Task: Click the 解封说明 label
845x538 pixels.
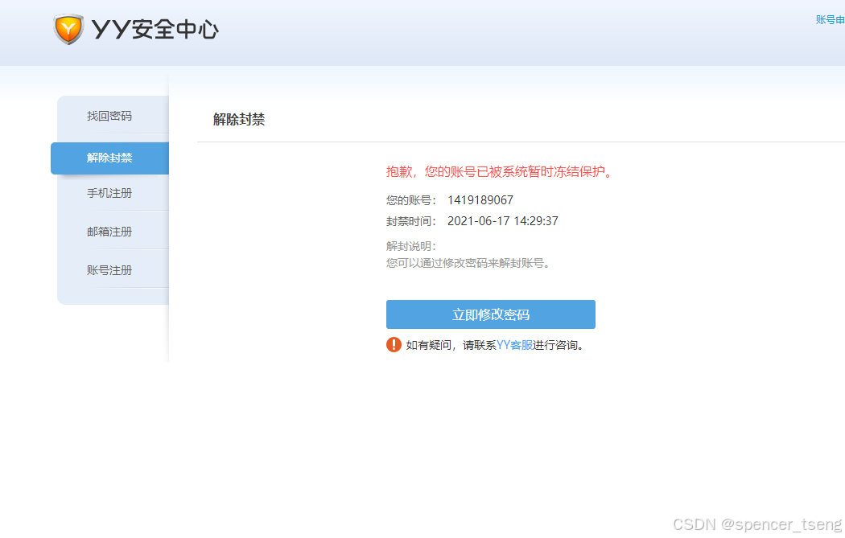Action: [x=411, y=246]
